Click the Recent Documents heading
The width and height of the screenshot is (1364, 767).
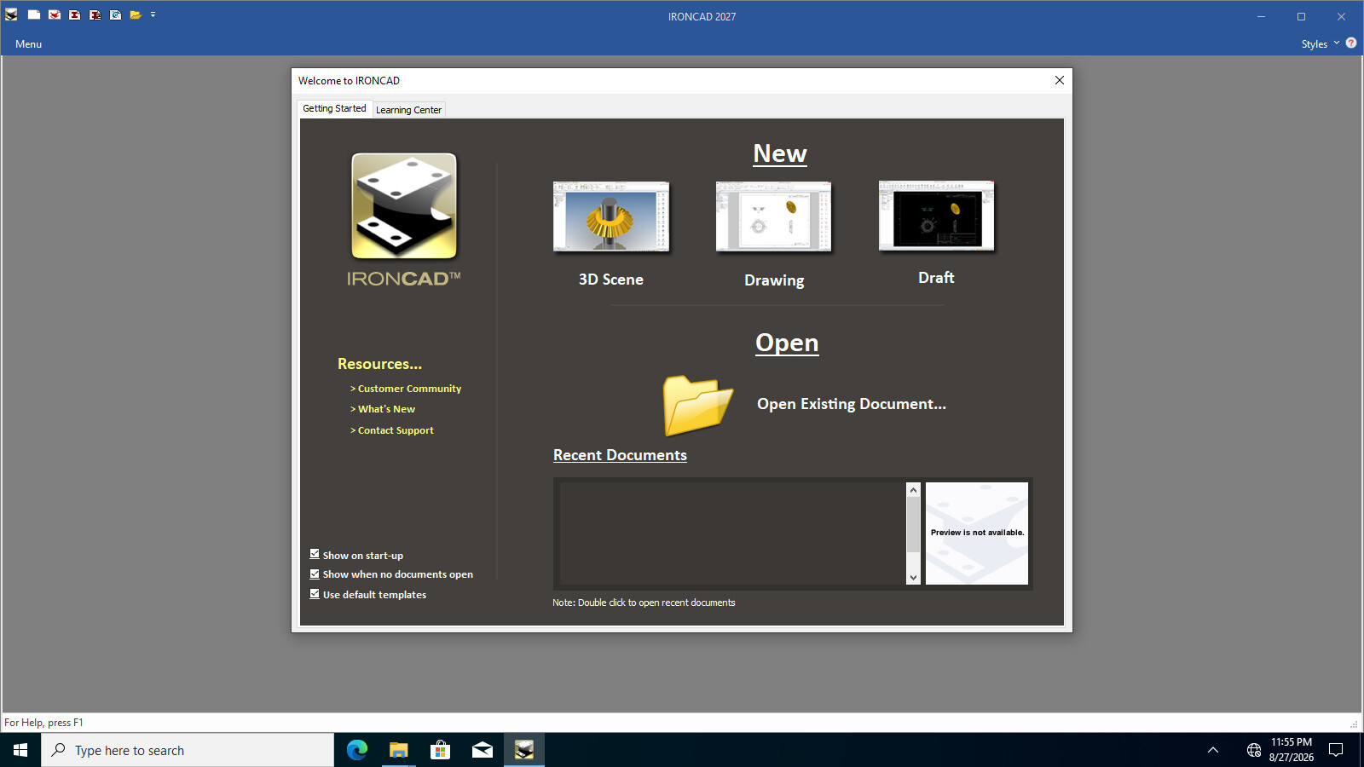[x=620, y=455]
